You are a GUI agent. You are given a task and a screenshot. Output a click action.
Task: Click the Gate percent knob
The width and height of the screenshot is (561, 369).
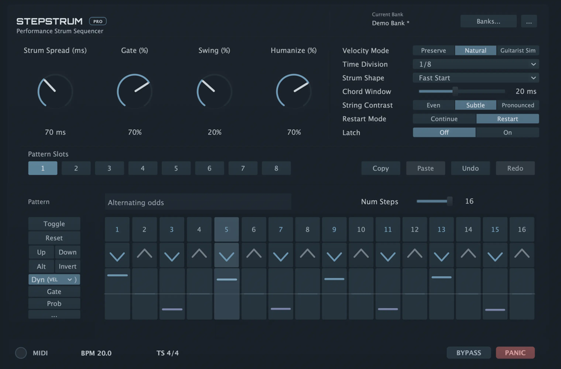tap(135, 91)
